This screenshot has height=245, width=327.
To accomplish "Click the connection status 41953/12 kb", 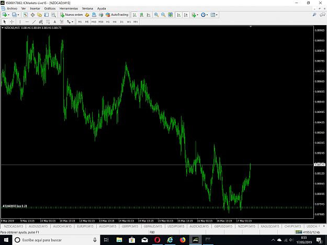I will click(x=308, y=232).
